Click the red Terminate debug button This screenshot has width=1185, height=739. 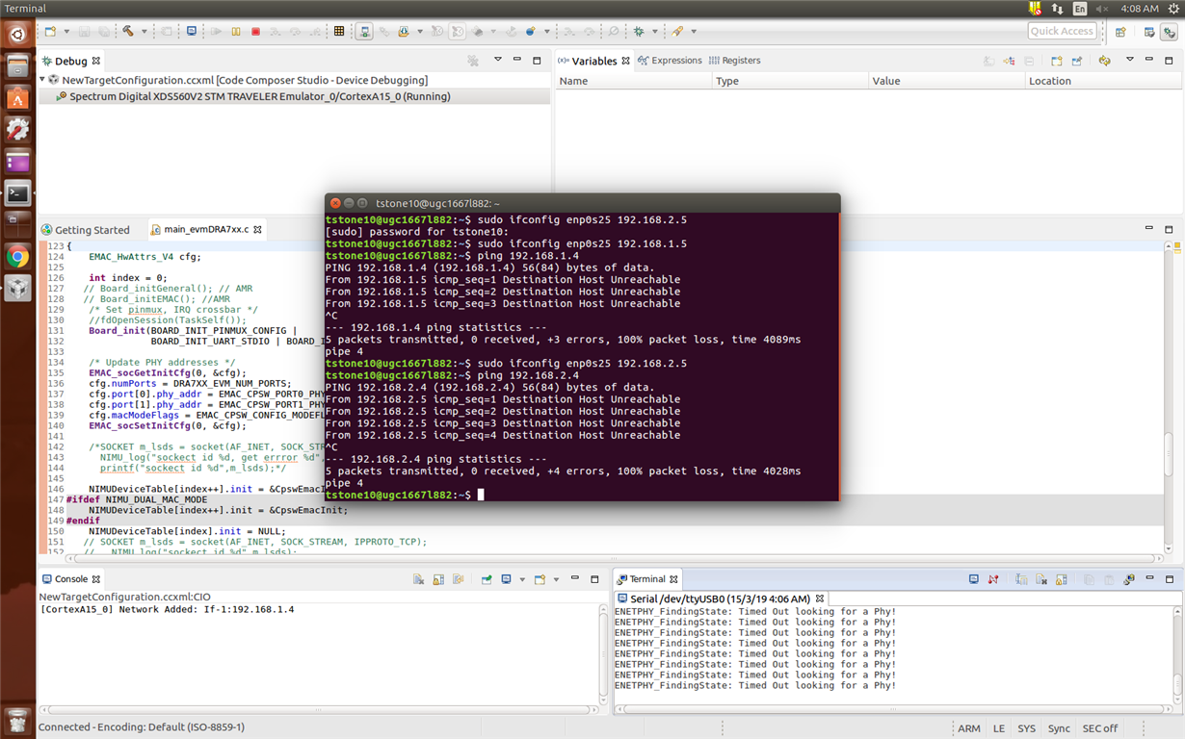click(255, 32)
